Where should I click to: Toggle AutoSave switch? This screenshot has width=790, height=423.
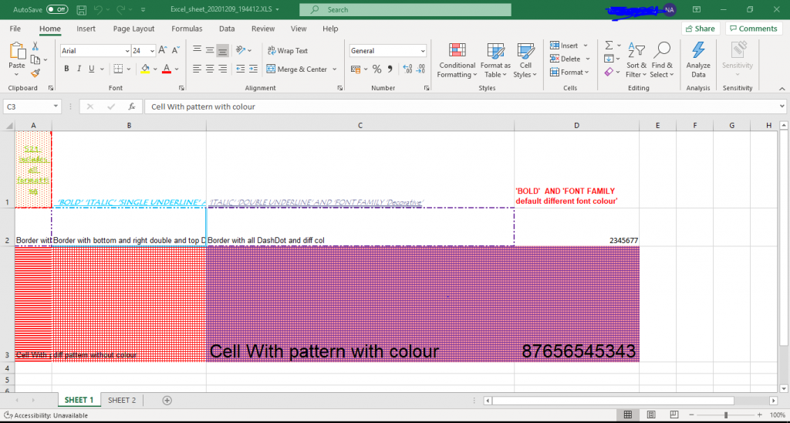(57, 9)
